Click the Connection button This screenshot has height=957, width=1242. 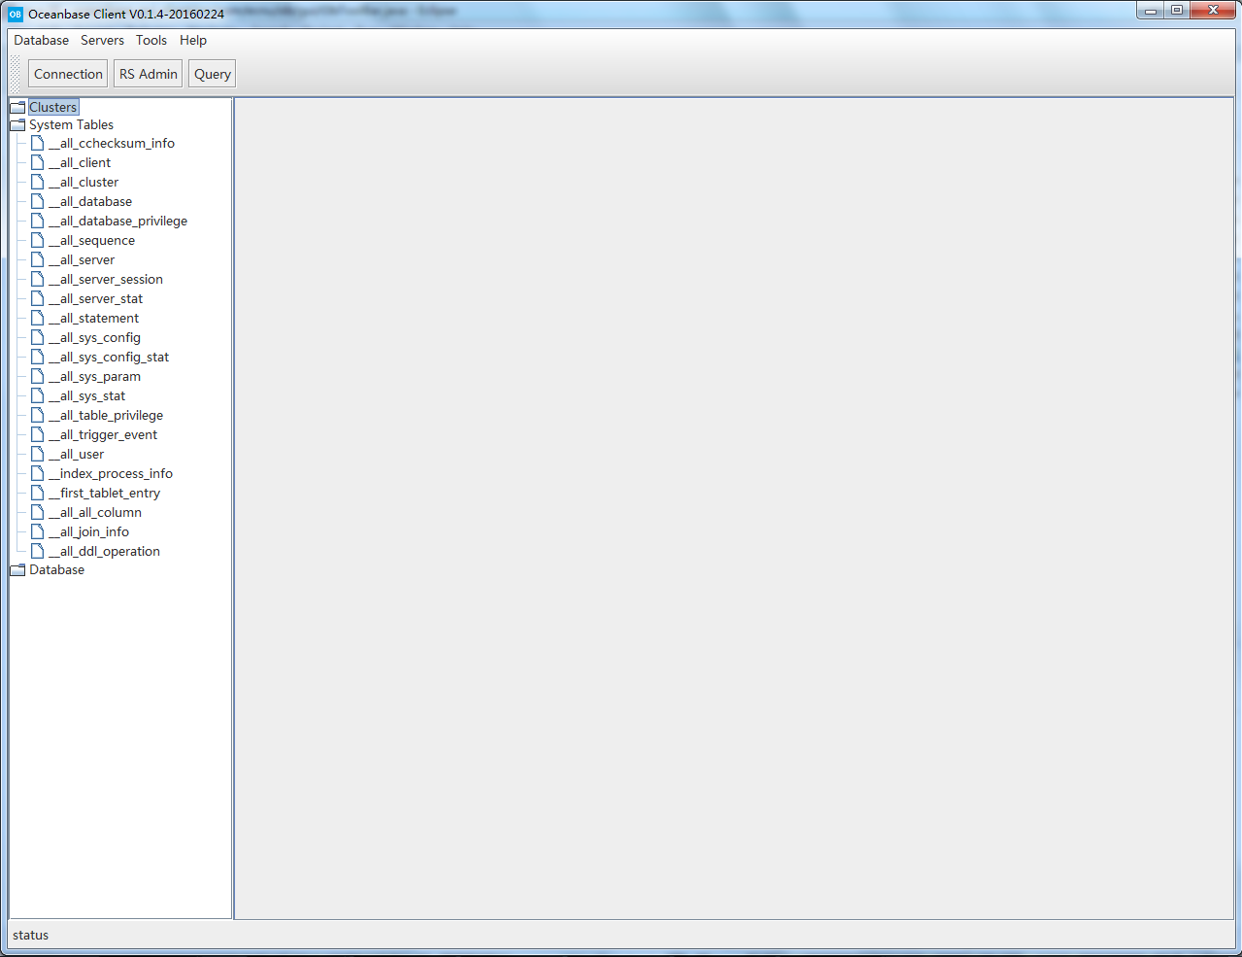click(68, 74)
